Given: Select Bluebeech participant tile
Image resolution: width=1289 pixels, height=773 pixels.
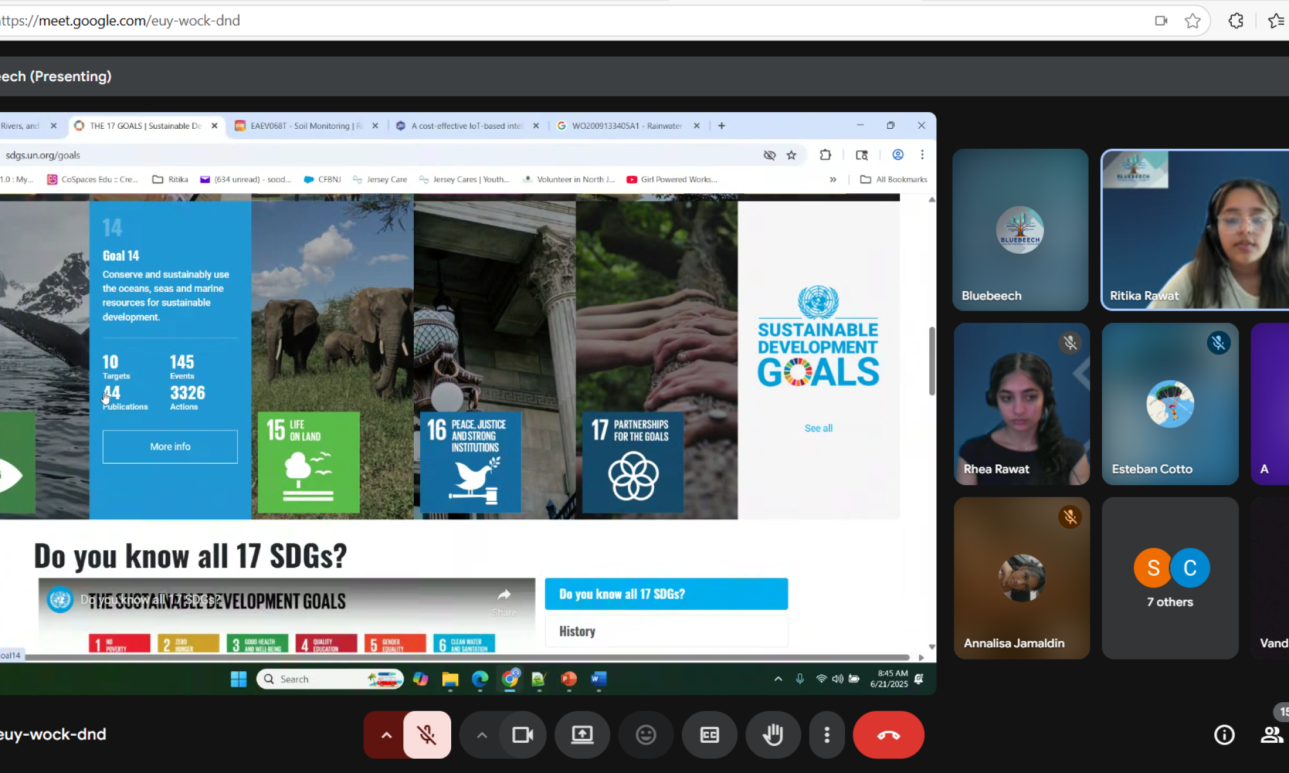Looking at the screenshot, I should point(1020,230).
